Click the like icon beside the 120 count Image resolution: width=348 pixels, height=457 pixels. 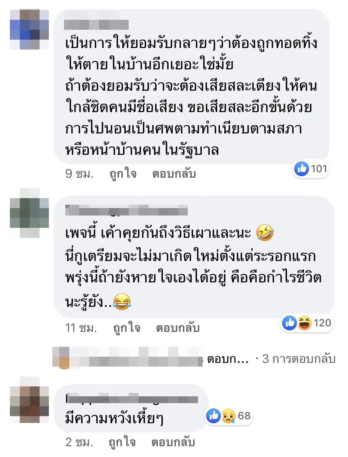(x=290, y=323)
